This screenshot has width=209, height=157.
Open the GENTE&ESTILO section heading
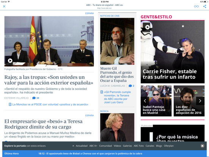point(156,17)
